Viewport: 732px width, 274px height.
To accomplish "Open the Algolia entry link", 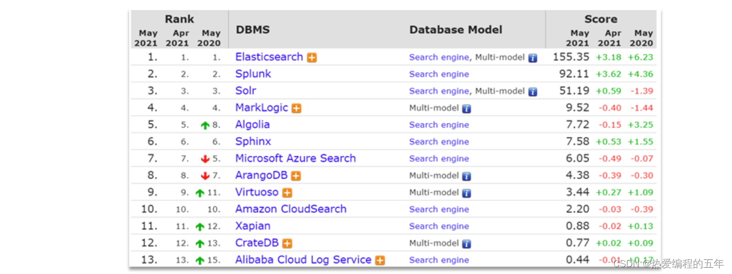I will coord(253,124).
